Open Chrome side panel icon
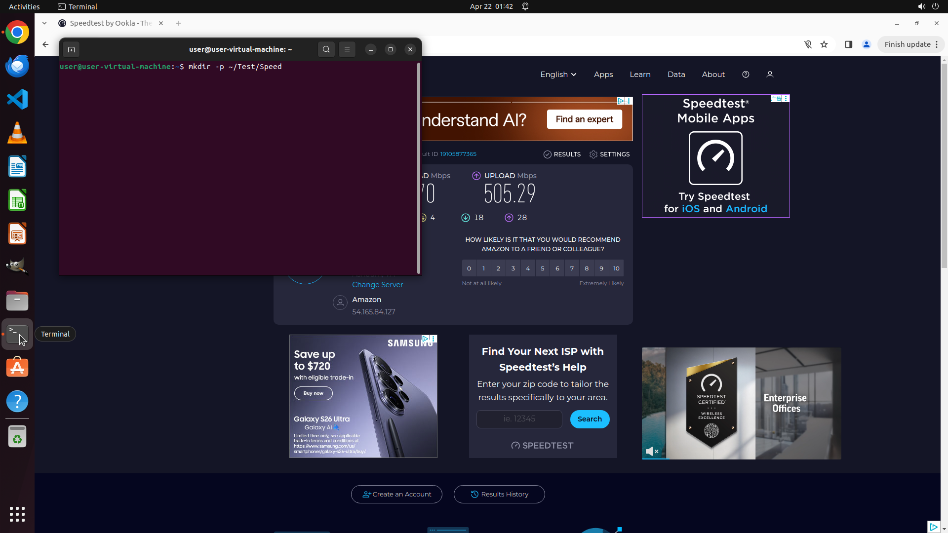 coord(848,44)
